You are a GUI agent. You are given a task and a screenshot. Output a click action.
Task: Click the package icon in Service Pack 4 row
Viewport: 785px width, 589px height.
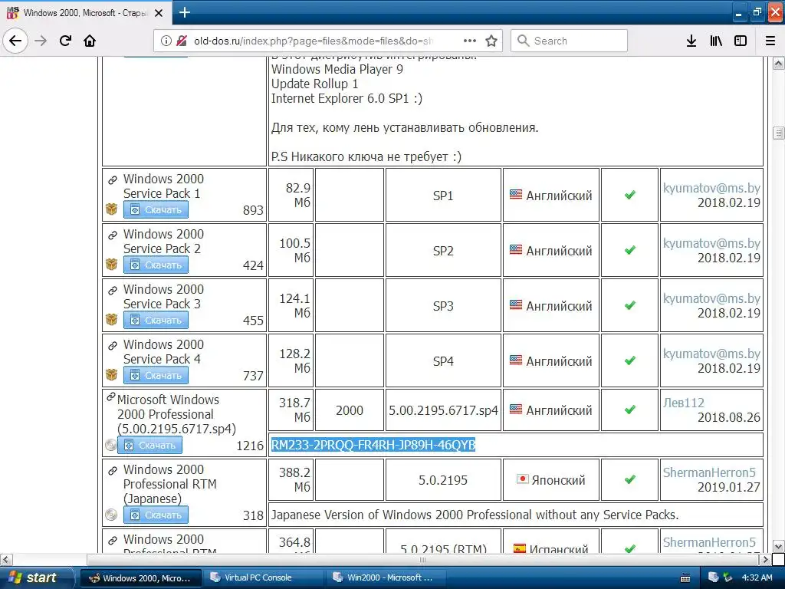coord(112,374)
